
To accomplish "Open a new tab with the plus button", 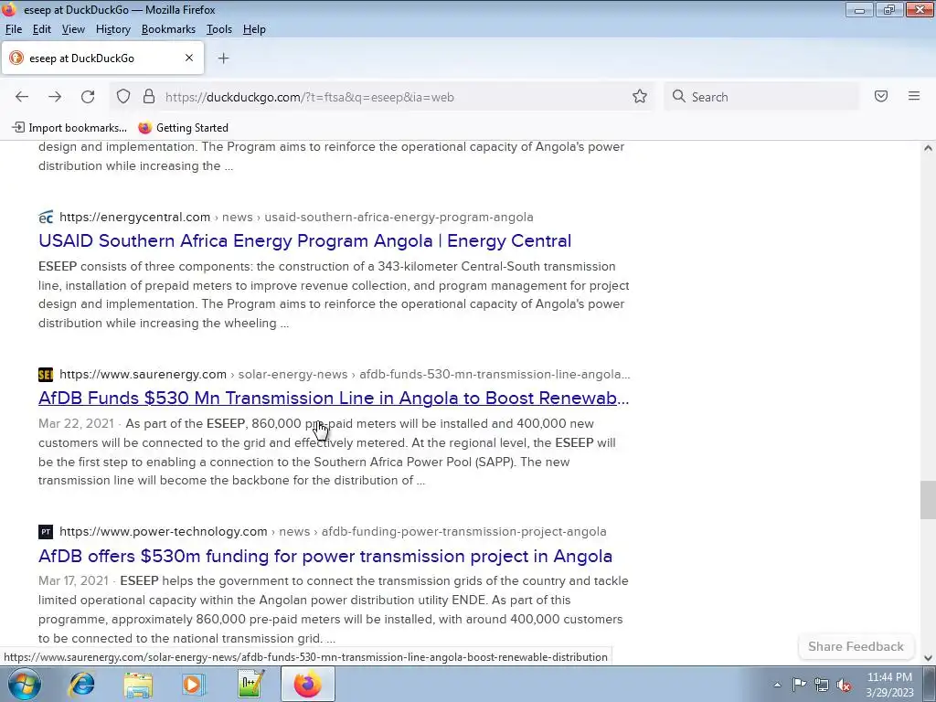I will (x=223, y=58).
